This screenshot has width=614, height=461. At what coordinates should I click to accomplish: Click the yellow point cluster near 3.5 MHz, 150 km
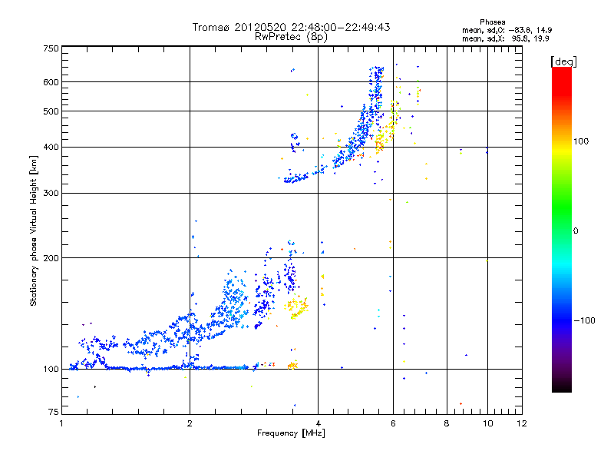click(296, 308)
